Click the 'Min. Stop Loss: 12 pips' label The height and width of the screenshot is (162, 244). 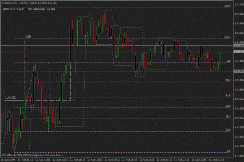pos(41,9)
